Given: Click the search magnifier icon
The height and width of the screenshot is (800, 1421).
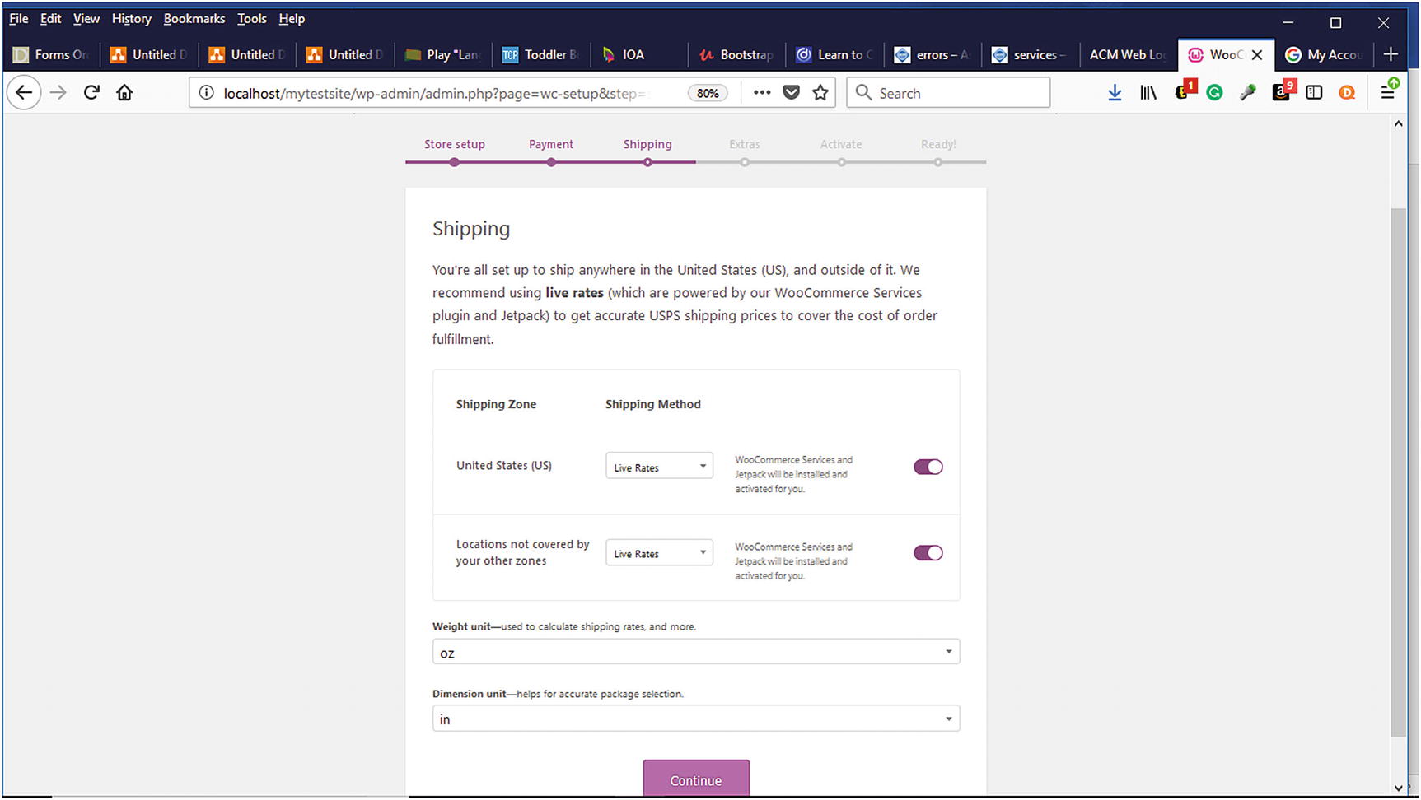Looking at the screenshot, I should tap(863, 93).
